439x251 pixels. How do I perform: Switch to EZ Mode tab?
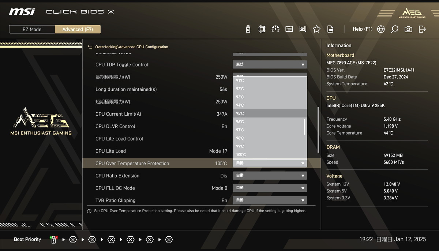[32, 29]
